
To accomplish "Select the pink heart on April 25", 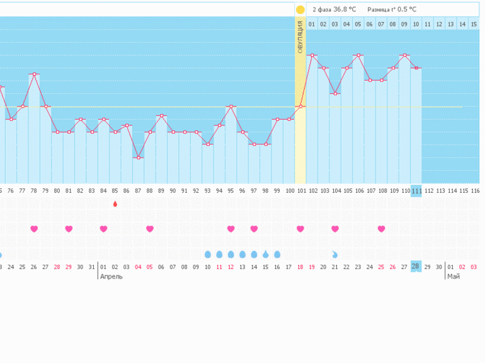I will (x=381, y=229).
